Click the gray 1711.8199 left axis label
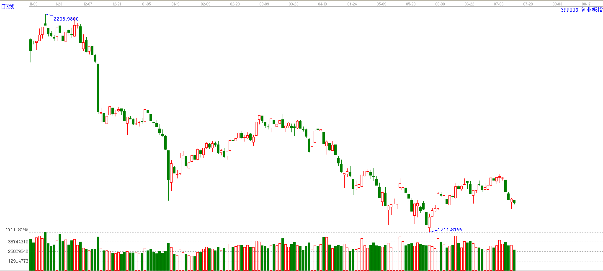This screenshot has height=271, width=603. point(17,230)
